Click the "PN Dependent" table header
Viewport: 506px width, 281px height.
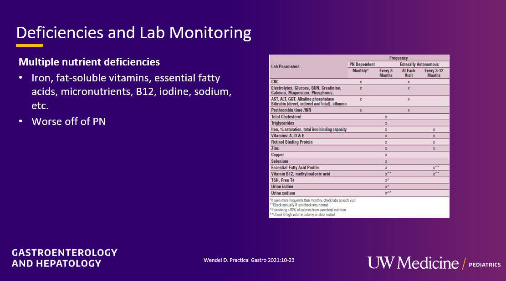point(362,65)
